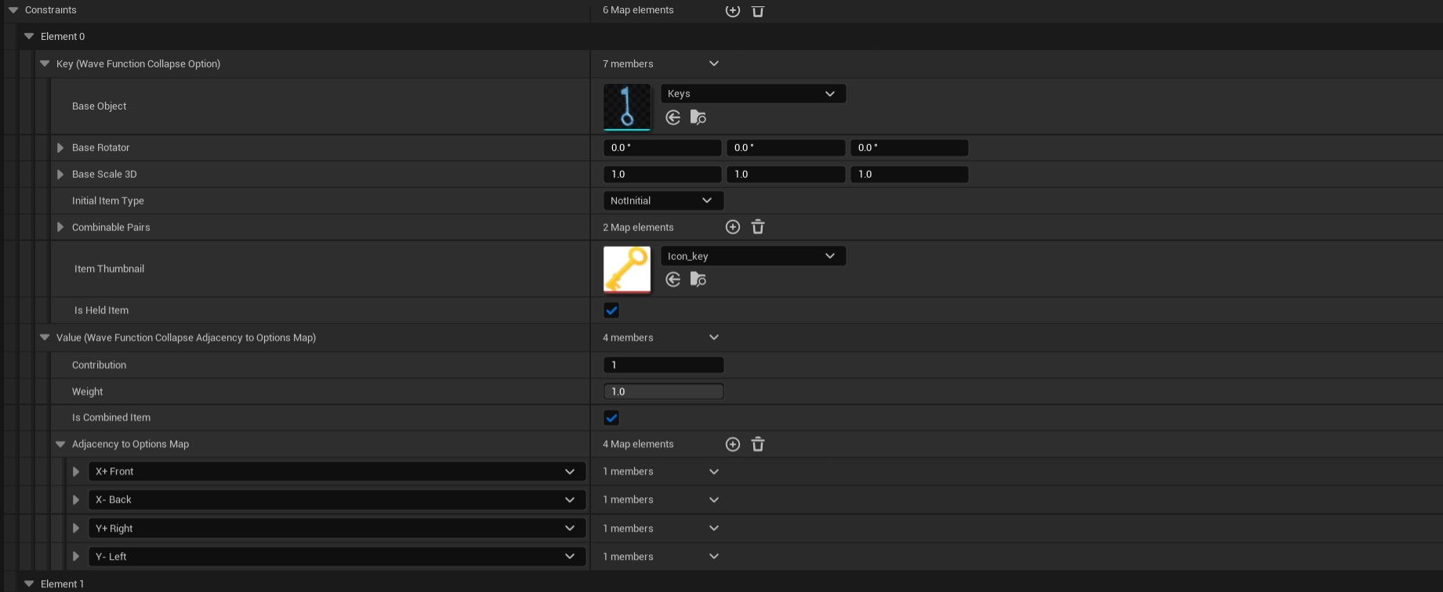1443x592 pixels.
Task: Select the Item Thumbnail label
Action: pos(109,269)
